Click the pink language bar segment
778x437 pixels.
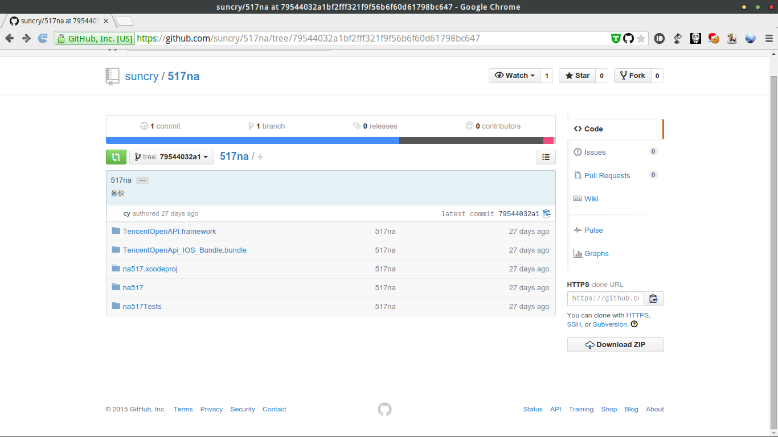pos(548,141)
